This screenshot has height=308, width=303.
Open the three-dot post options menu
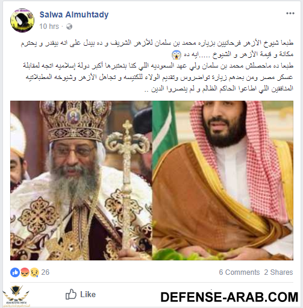point(290,13)
